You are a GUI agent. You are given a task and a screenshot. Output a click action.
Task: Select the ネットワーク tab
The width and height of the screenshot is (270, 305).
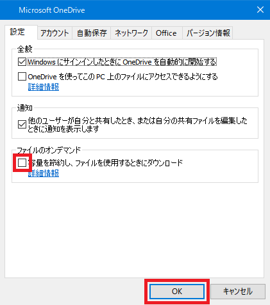coord(131,33)
